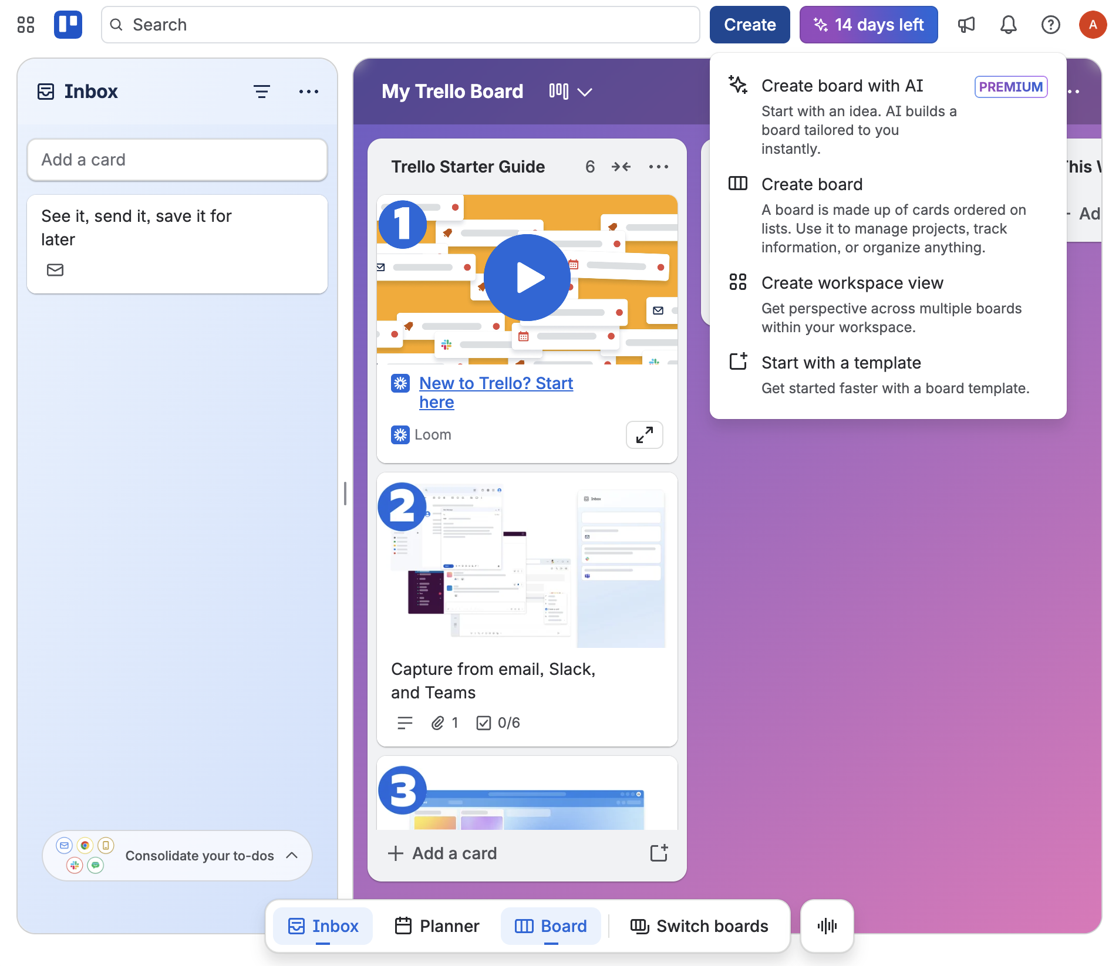
Task: Click the Inbox filter icon
Action: (x=262, y=92)
